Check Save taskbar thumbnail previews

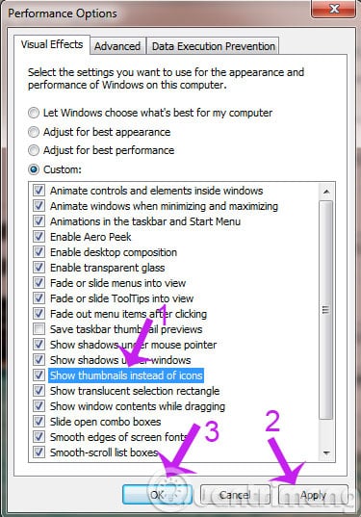pyautogui.click(x=39, y=329)
